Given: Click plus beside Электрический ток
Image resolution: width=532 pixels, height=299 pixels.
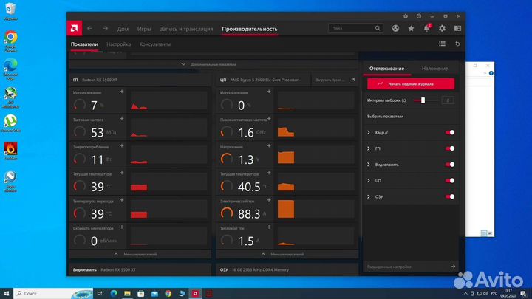Looking at the screenshot, I should (269, 200).
